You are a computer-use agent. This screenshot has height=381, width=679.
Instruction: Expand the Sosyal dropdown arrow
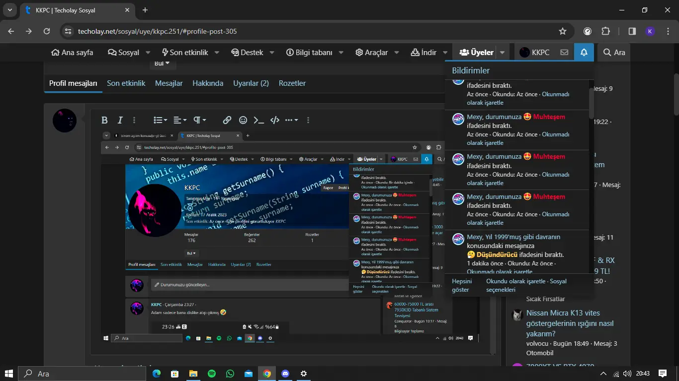point(148,52)
